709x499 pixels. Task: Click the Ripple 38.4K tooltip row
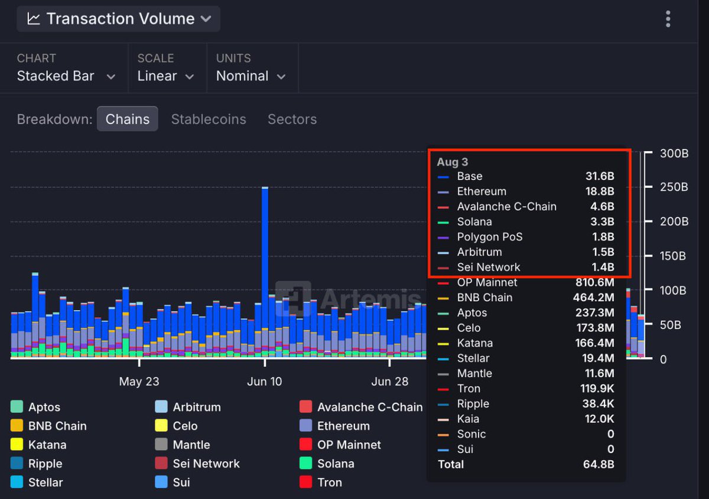526,404
